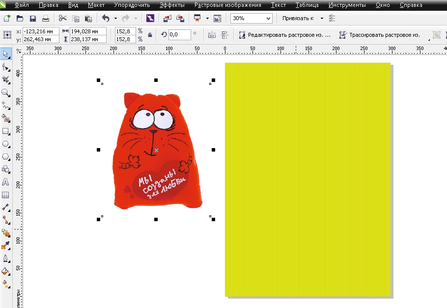Click the red cat bitmap image
The height and width of the screenshot is (308, 447).
157,151
